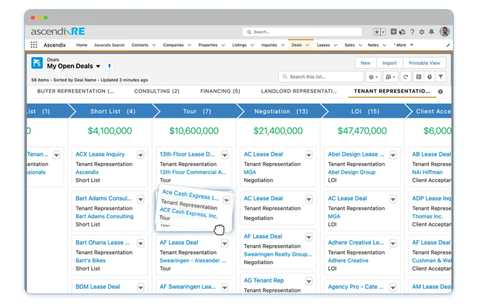Open the charts pie icon
The image size is (478, 304).
tap(429, 77)
